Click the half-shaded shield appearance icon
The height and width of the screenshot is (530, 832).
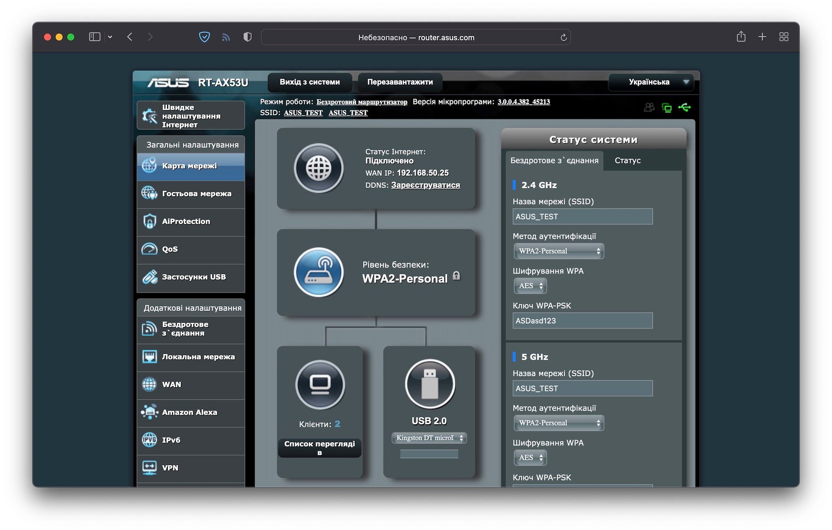(247, 37)
